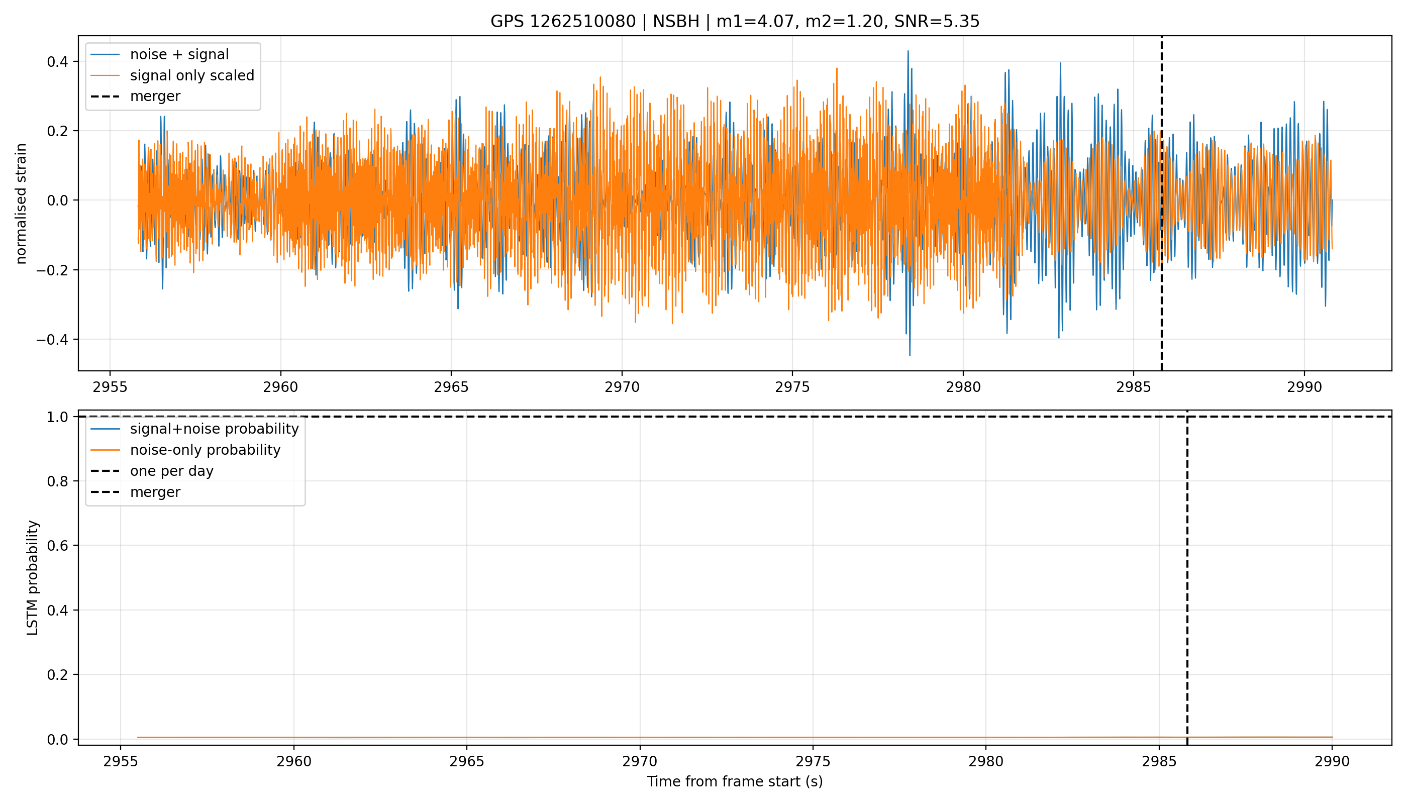Viewport: 1407px width, 804px height.
Task: Click the flat orange probability line near 0.0
Action: [x=735, y=737]
